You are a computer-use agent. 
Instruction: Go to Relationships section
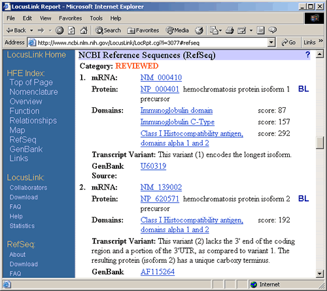[x=33, y=121]
